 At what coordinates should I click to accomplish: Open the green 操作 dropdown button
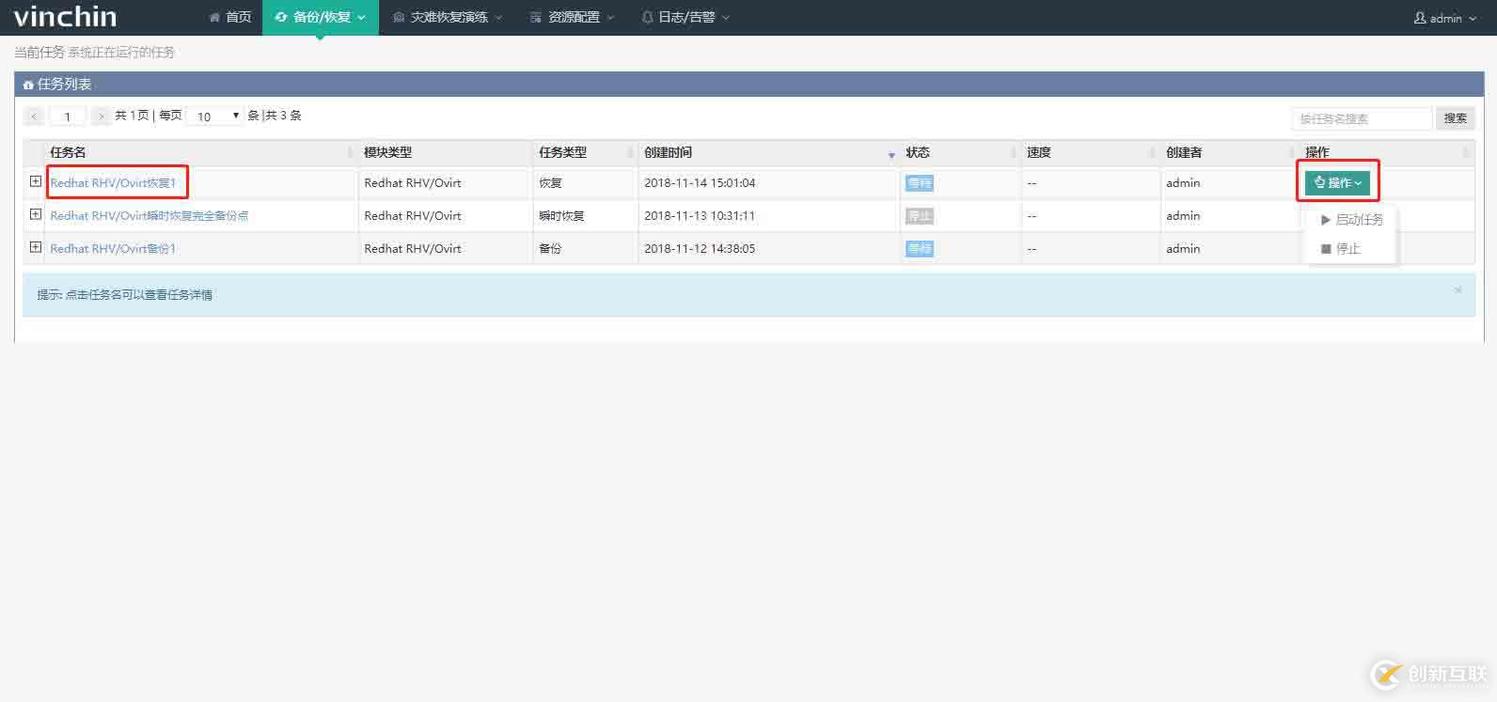pyautogui.click(x=1337, y=182)
